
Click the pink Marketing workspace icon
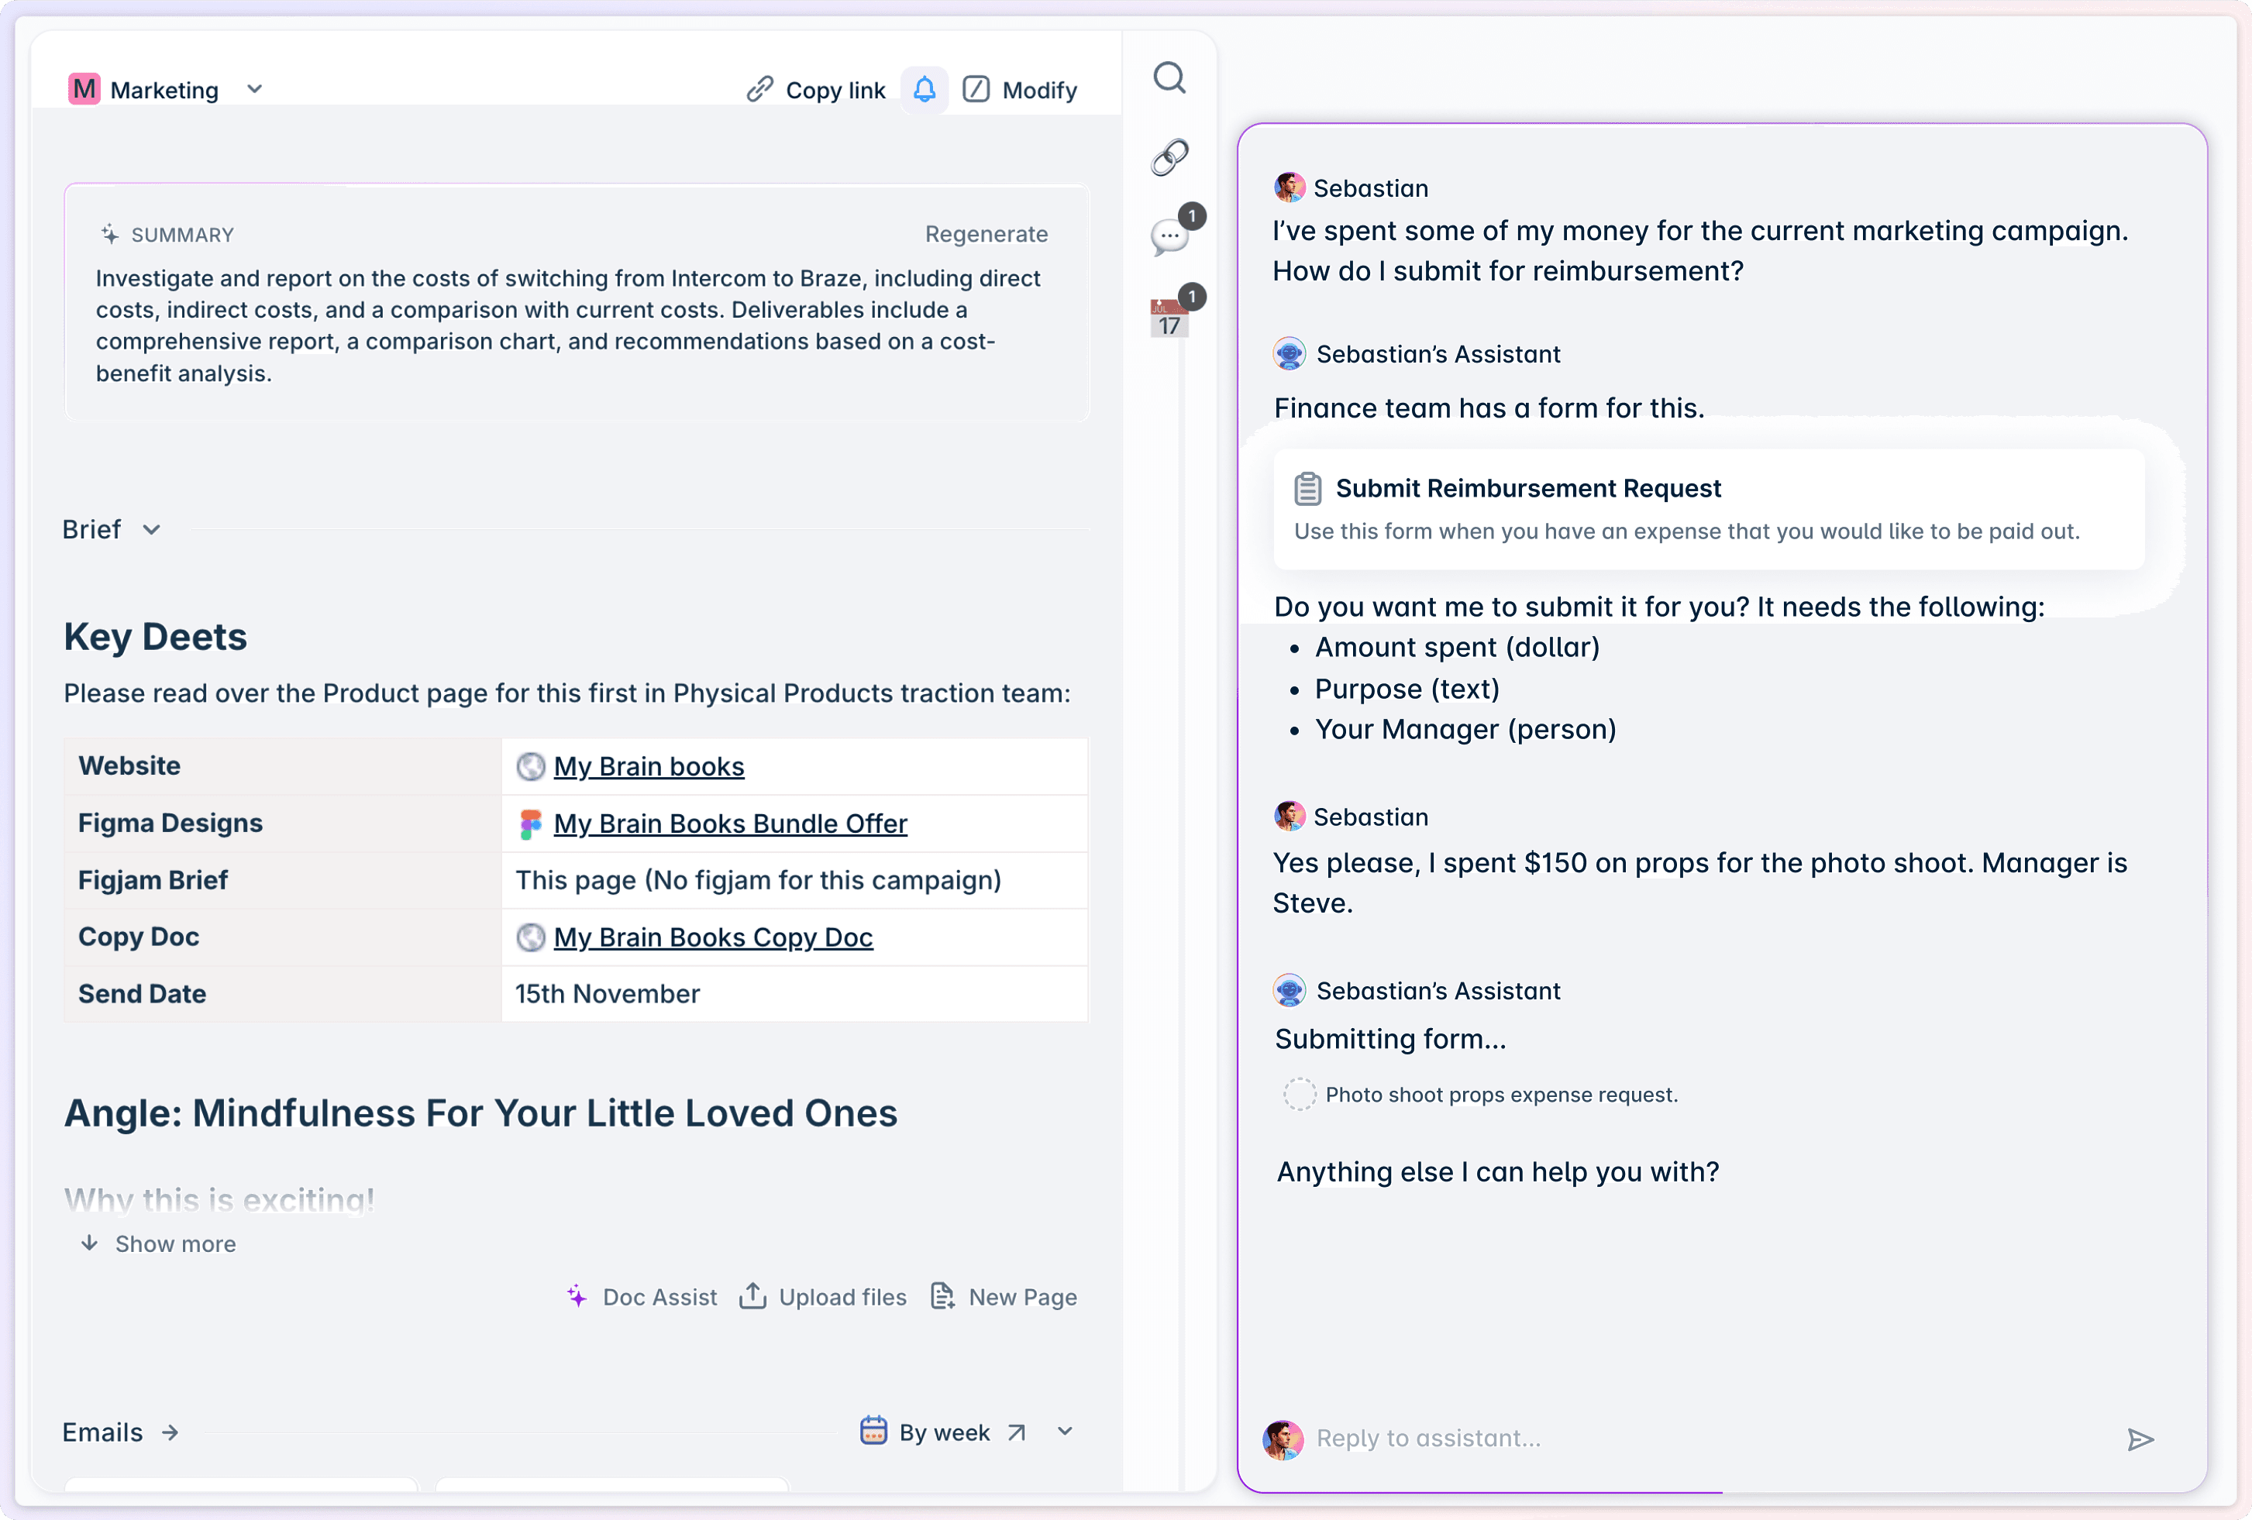click(x=84, y=89)
